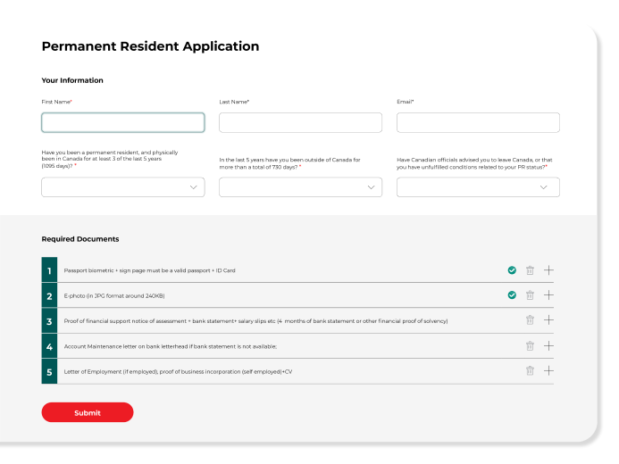Upload the Account Maintenance letter

(x=548, y=346)
